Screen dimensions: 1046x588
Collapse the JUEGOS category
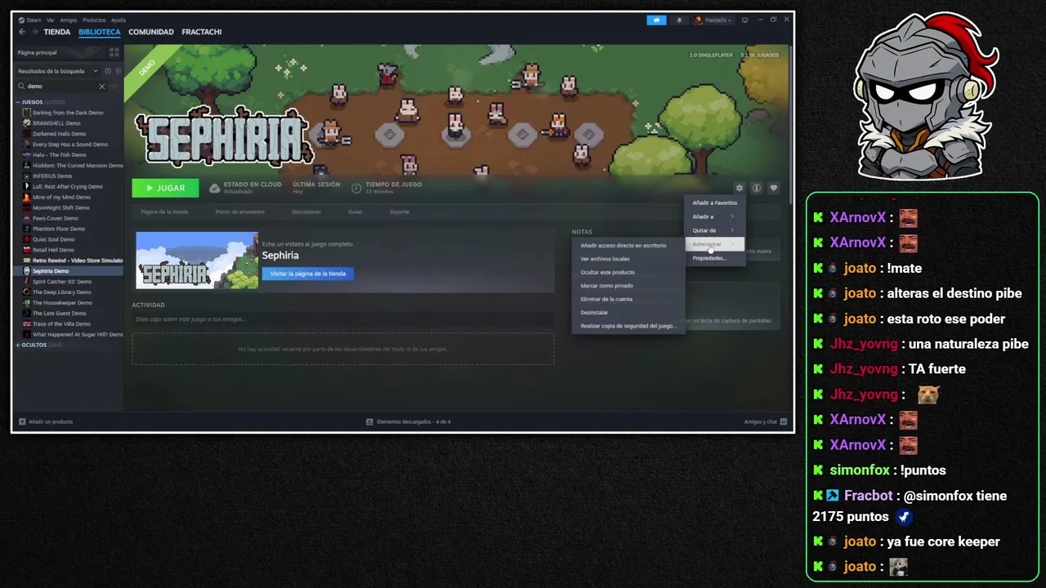[17, 102]
